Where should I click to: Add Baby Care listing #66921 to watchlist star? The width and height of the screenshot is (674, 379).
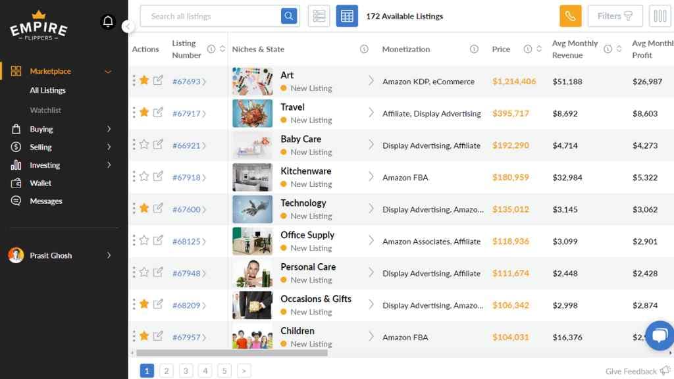(x=144, y=145)
